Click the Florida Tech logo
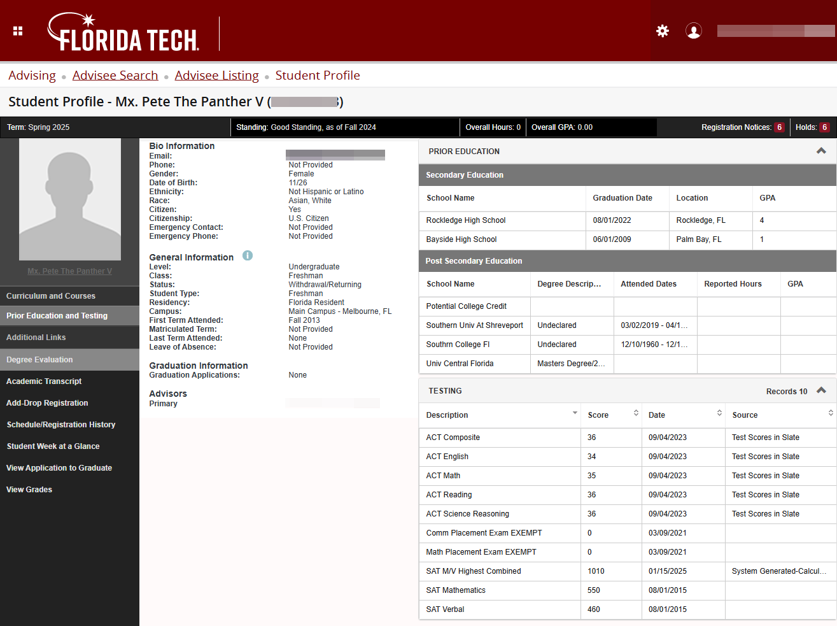Screen dimensions: 837x626 124,32
